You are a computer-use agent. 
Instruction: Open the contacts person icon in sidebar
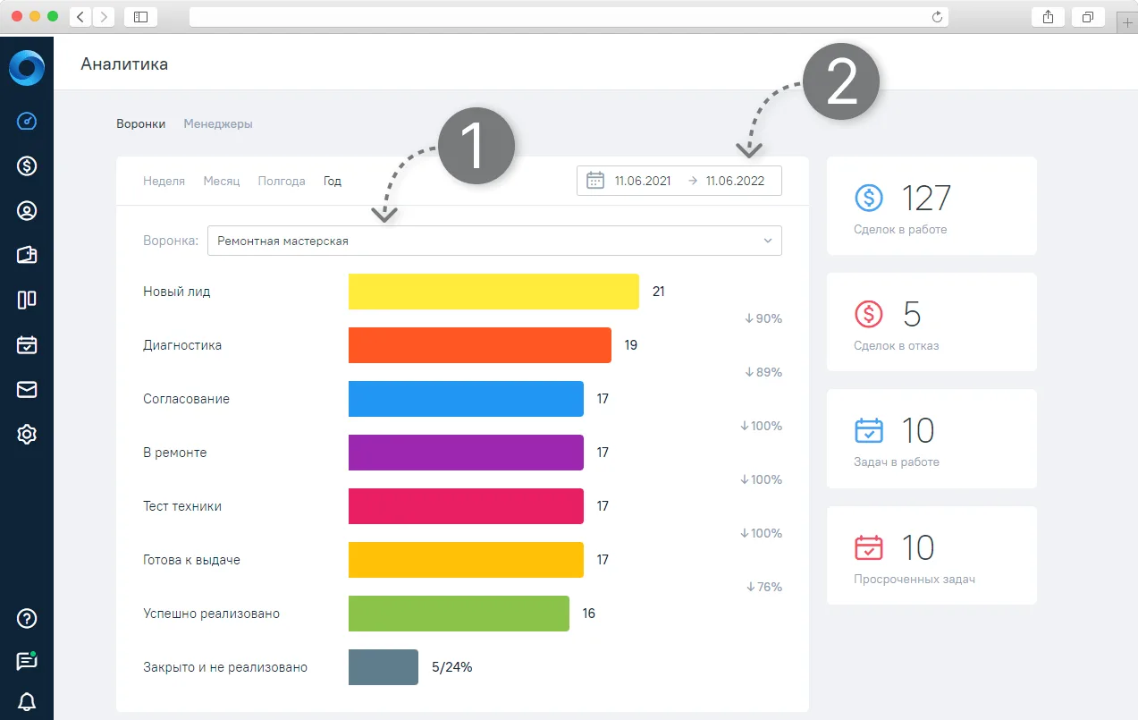[x=27, y=211]
